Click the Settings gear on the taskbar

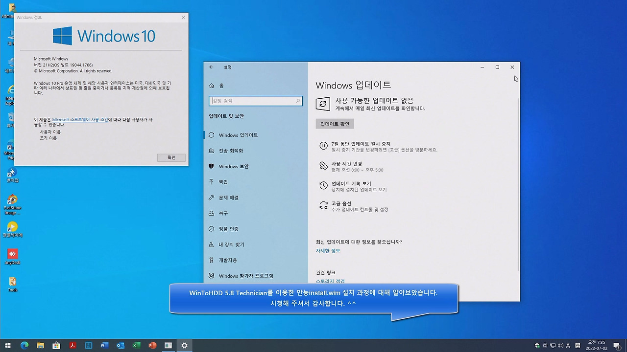click(x=184, y=345)
